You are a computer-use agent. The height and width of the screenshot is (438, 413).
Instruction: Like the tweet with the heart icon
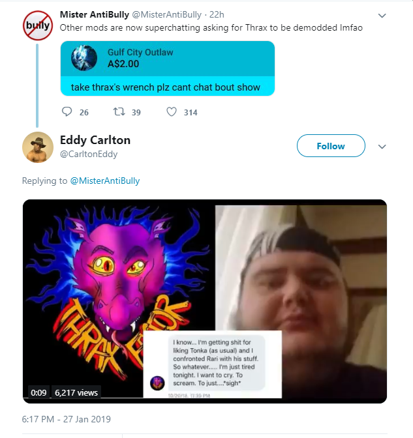coord(172,111)
